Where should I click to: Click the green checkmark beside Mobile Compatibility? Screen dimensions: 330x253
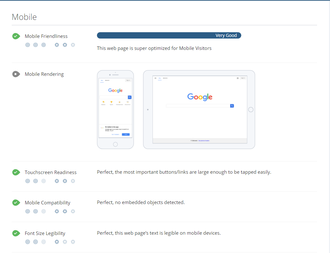[16, 203]
